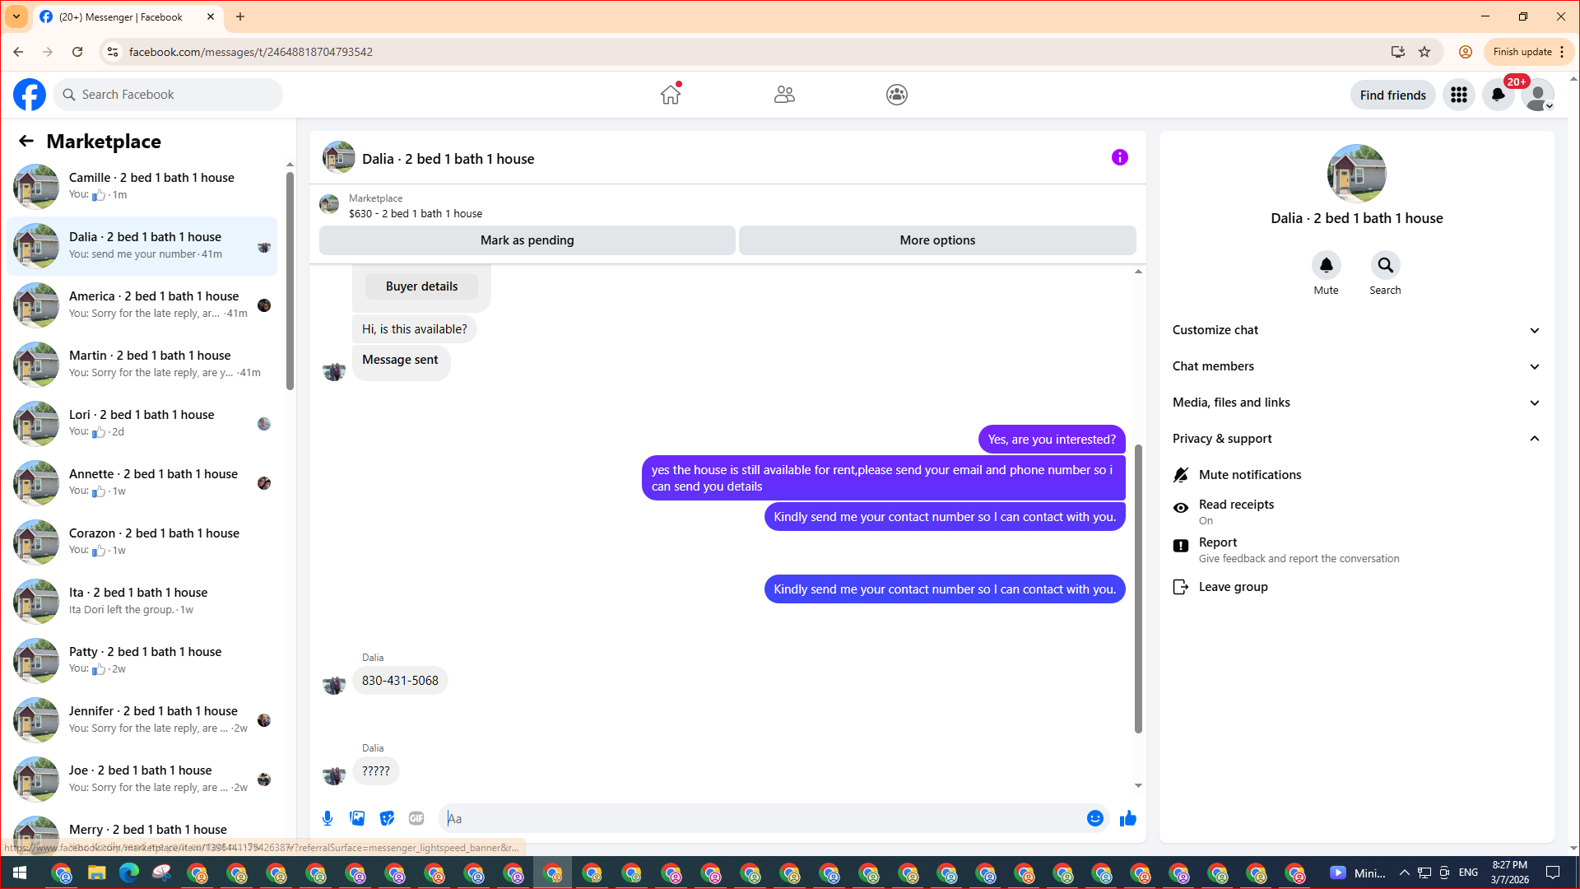Image resolution: width=1580 pixels, height=889 pixels.
Task: Open Patty 2 bed 1 bath conversation
Action: tap(142, 660)
